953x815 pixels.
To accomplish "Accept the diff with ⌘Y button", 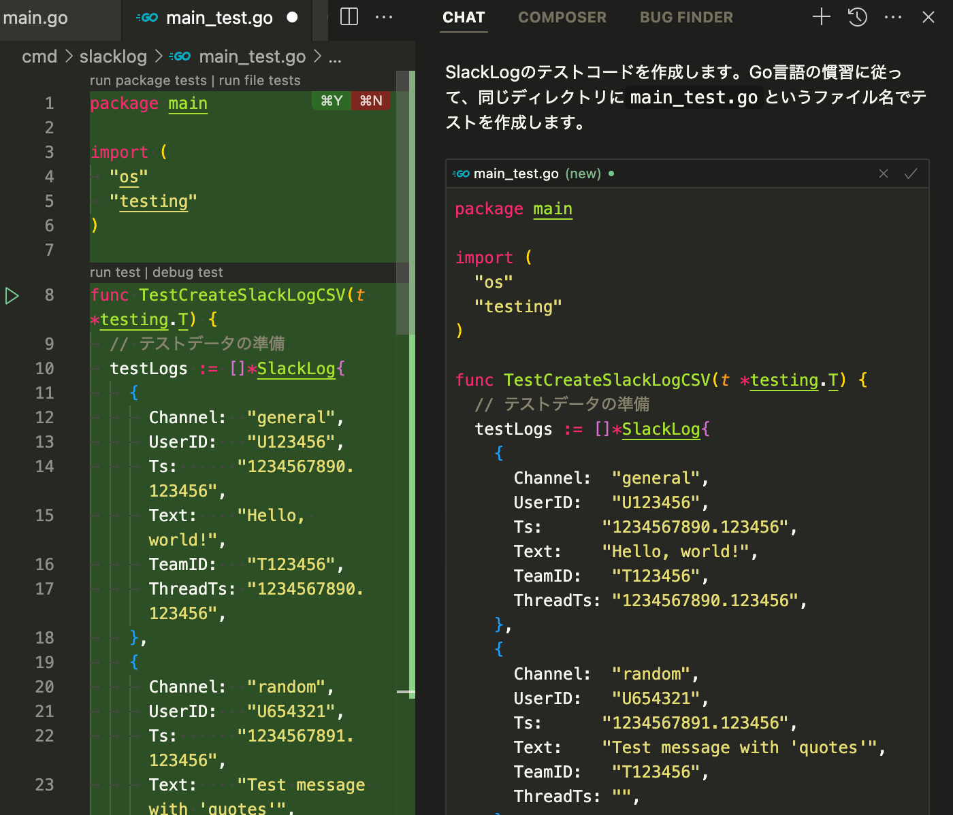I will click(x=332, y=101).
